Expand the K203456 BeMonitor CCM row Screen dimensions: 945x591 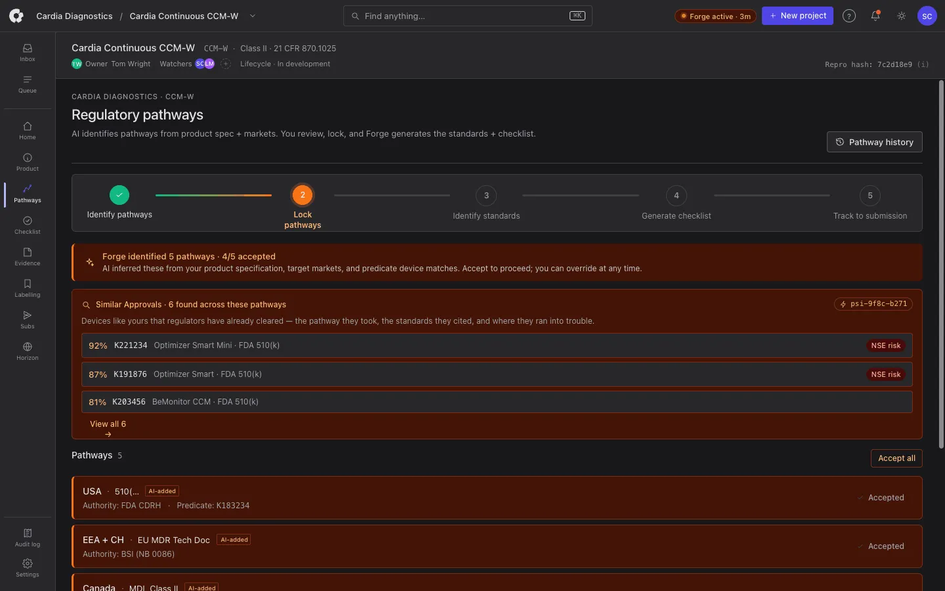[x=497, y=402]
